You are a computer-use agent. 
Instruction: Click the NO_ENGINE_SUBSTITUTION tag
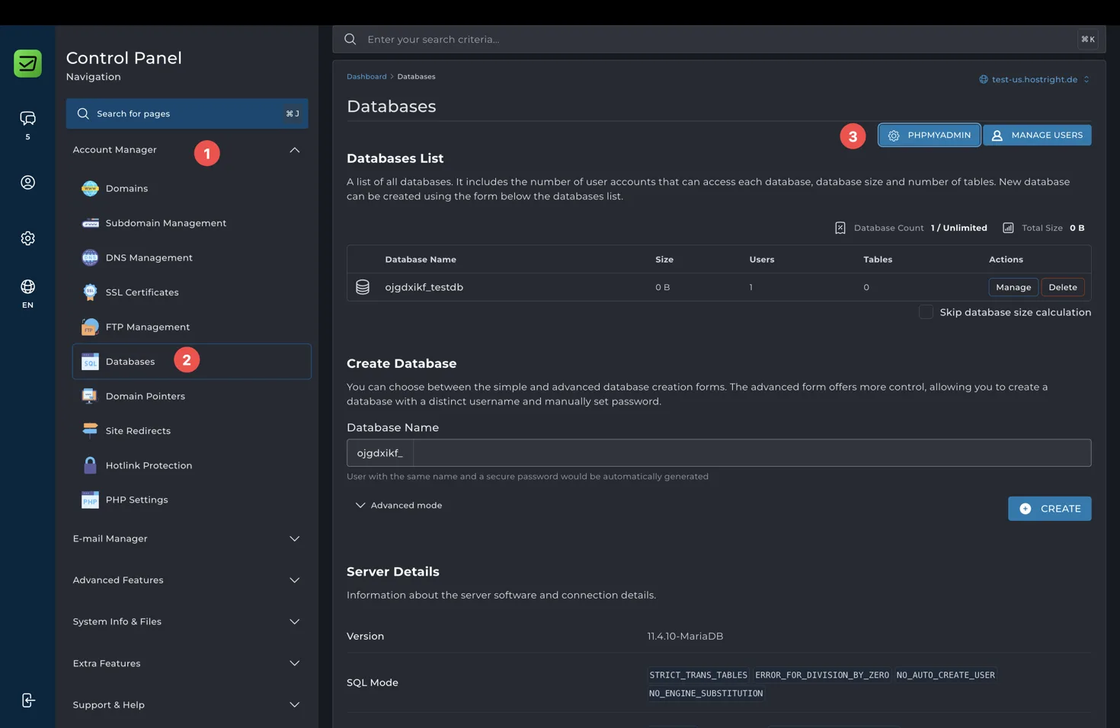pyautogui.click(x=706, y=693)
